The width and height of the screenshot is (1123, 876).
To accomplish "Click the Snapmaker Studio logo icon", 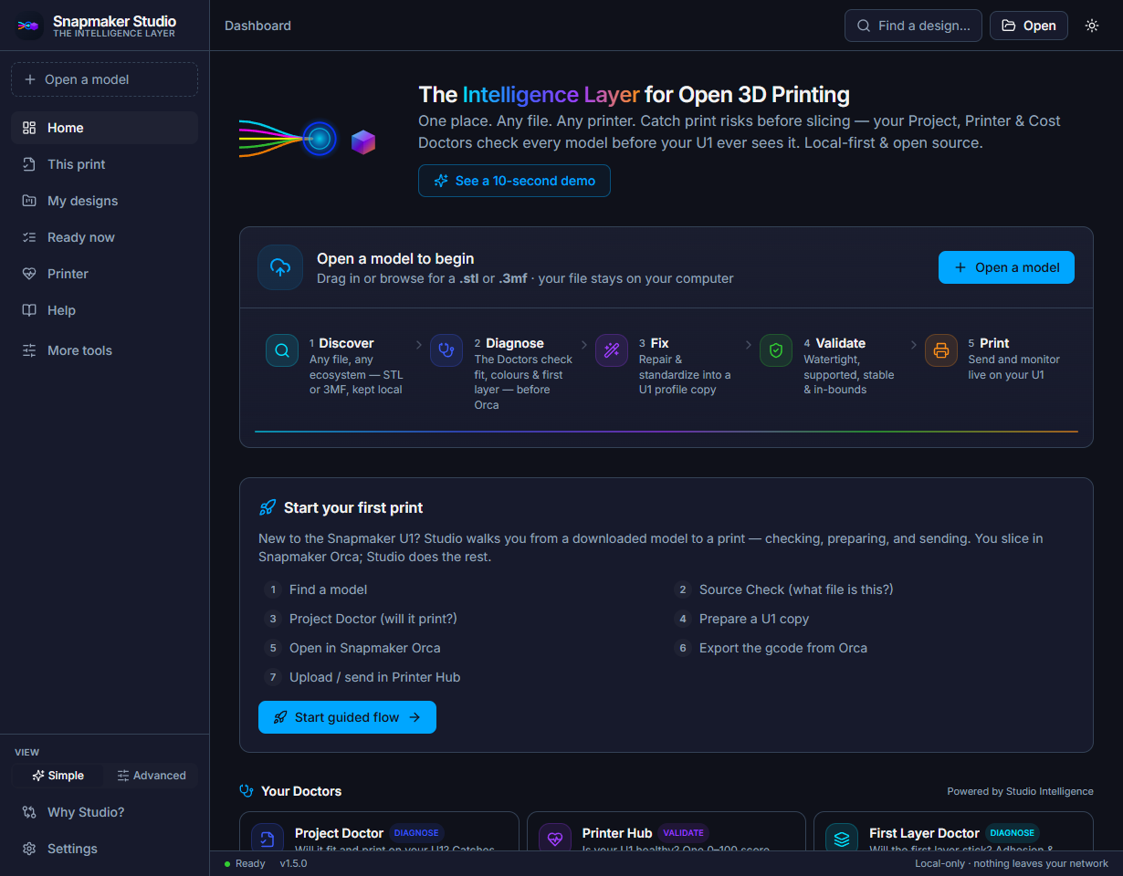I will [x=29, y=26].
